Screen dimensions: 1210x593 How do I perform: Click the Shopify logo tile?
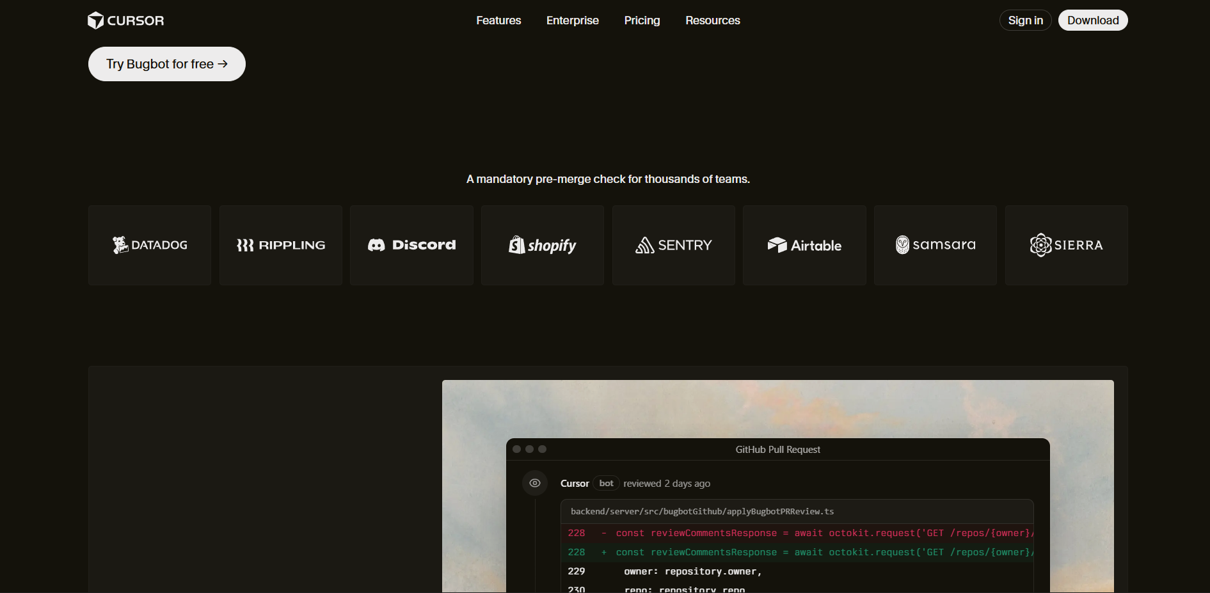tap(543, 245)
